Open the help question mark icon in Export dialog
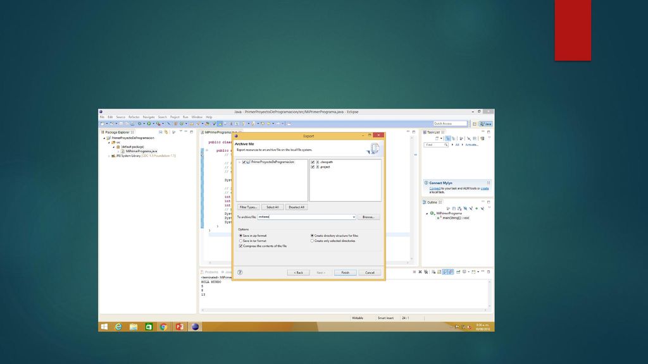Viewport: 648px width, 364px height. [240, 272]
